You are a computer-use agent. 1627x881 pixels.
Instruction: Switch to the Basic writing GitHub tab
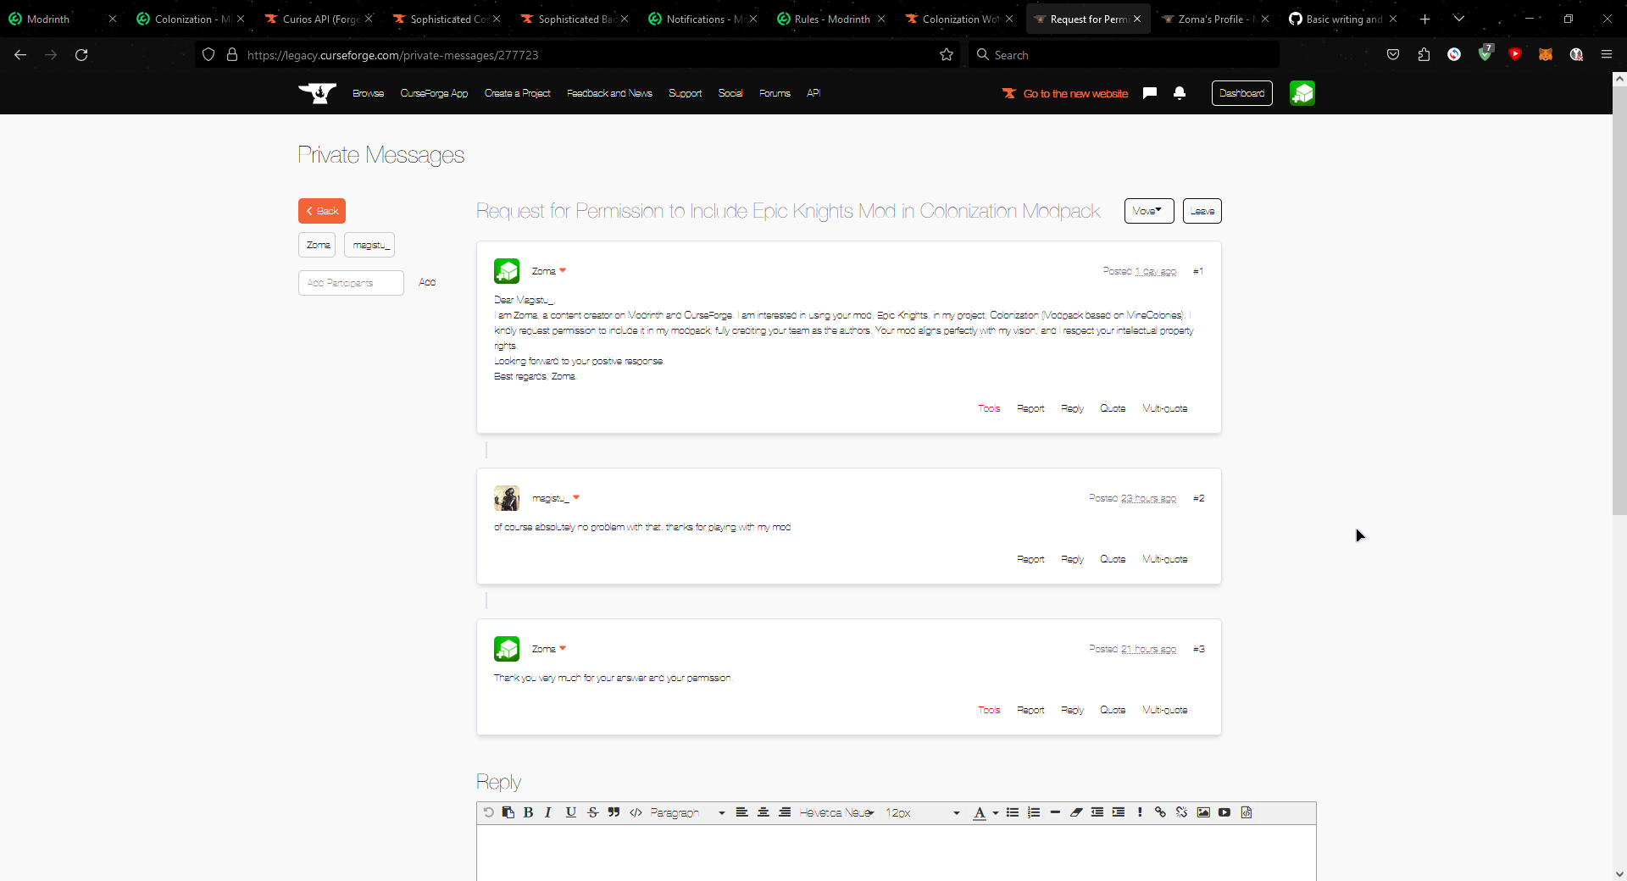coord(1343,19)
